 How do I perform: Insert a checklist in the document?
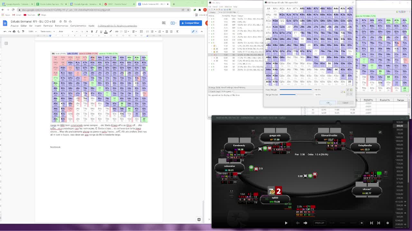(x=147, y=31)
